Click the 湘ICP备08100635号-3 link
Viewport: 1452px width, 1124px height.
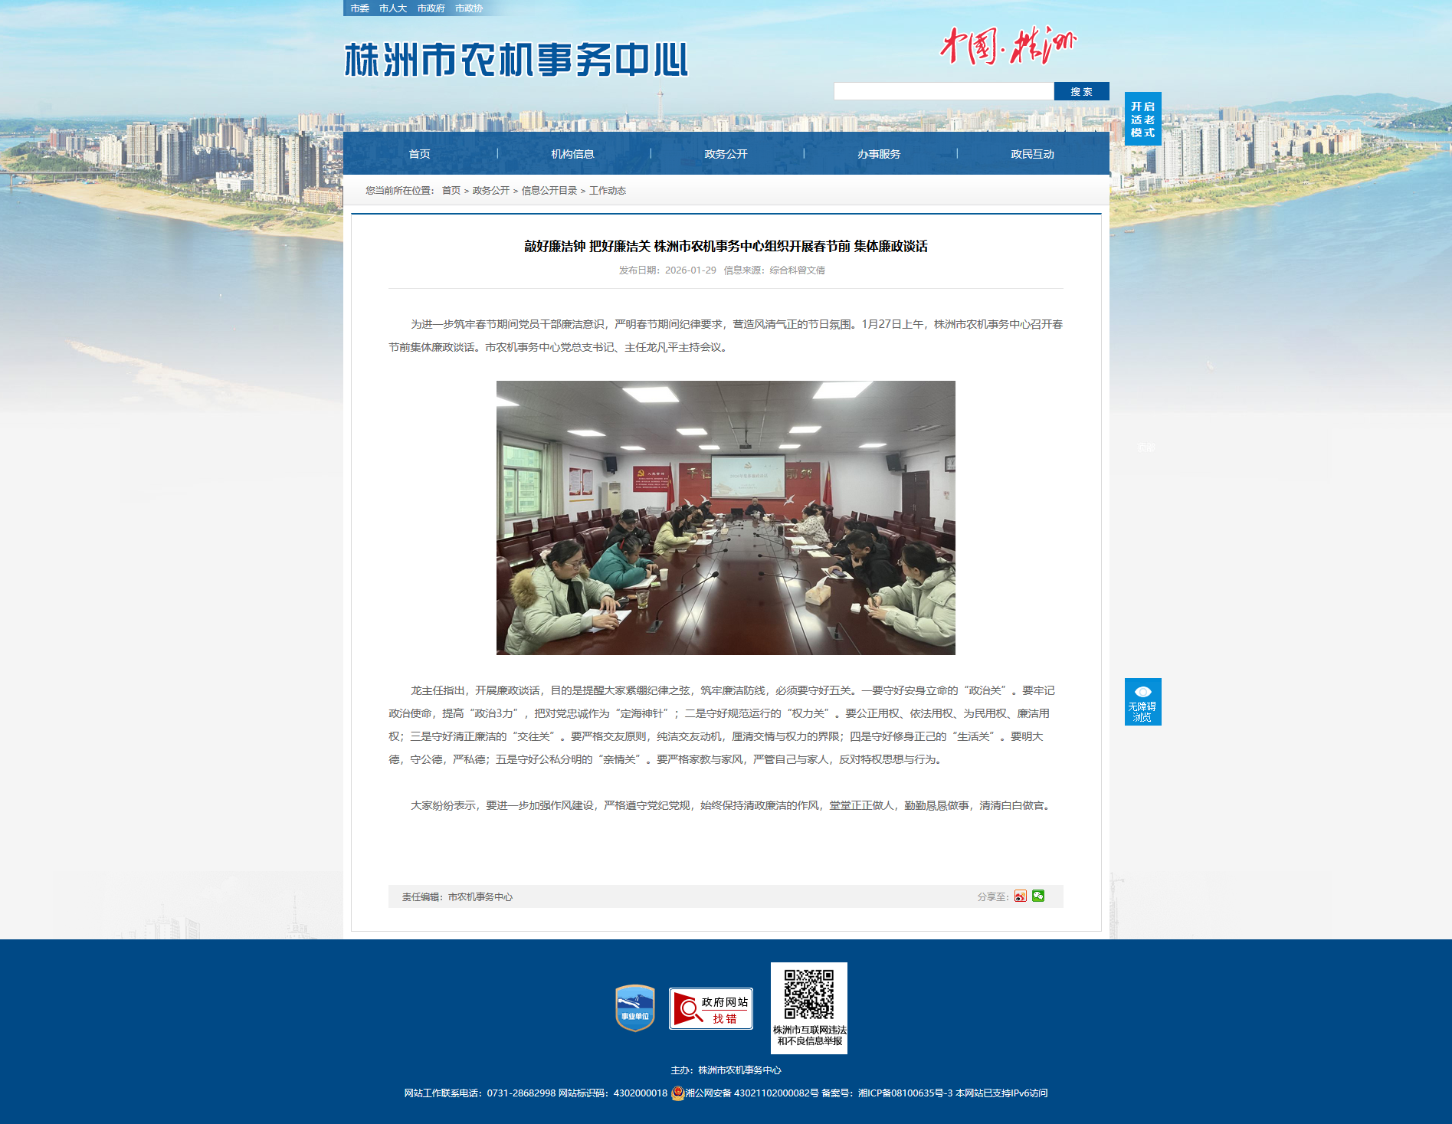905,1093
